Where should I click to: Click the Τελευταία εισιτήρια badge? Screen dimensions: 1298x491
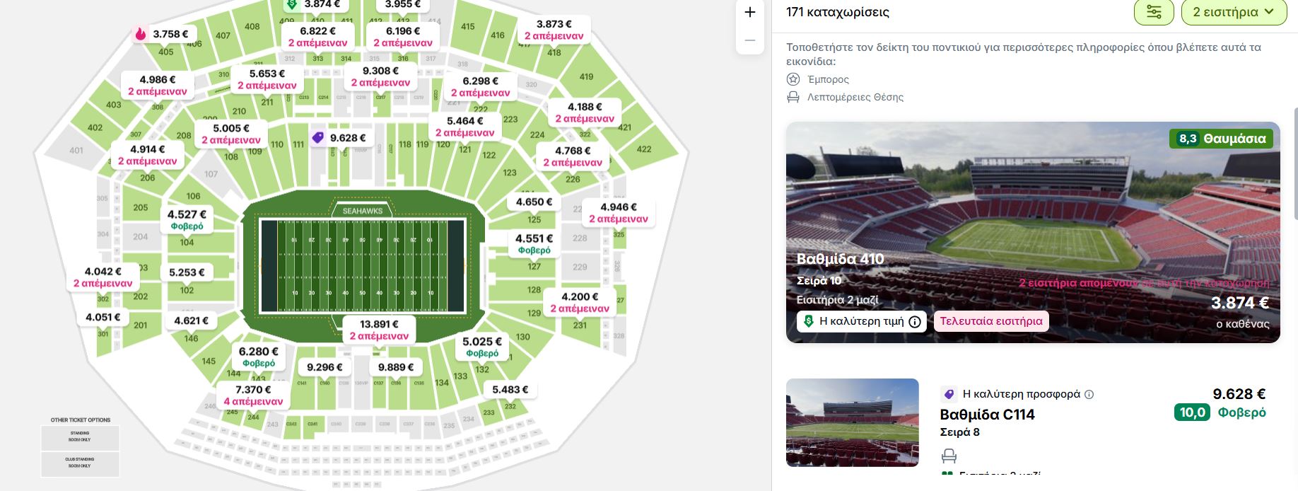tap(991, 321)
